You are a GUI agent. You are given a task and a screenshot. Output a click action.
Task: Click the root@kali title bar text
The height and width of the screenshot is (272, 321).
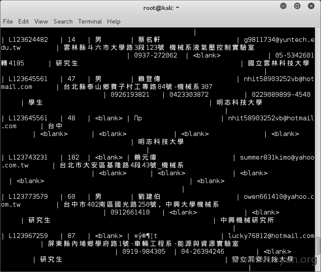click(x=161, y=8)
